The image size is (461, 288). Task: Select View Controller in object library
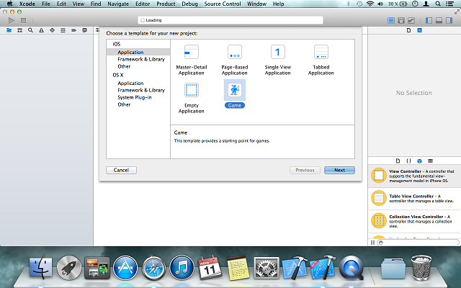point(414,176)
